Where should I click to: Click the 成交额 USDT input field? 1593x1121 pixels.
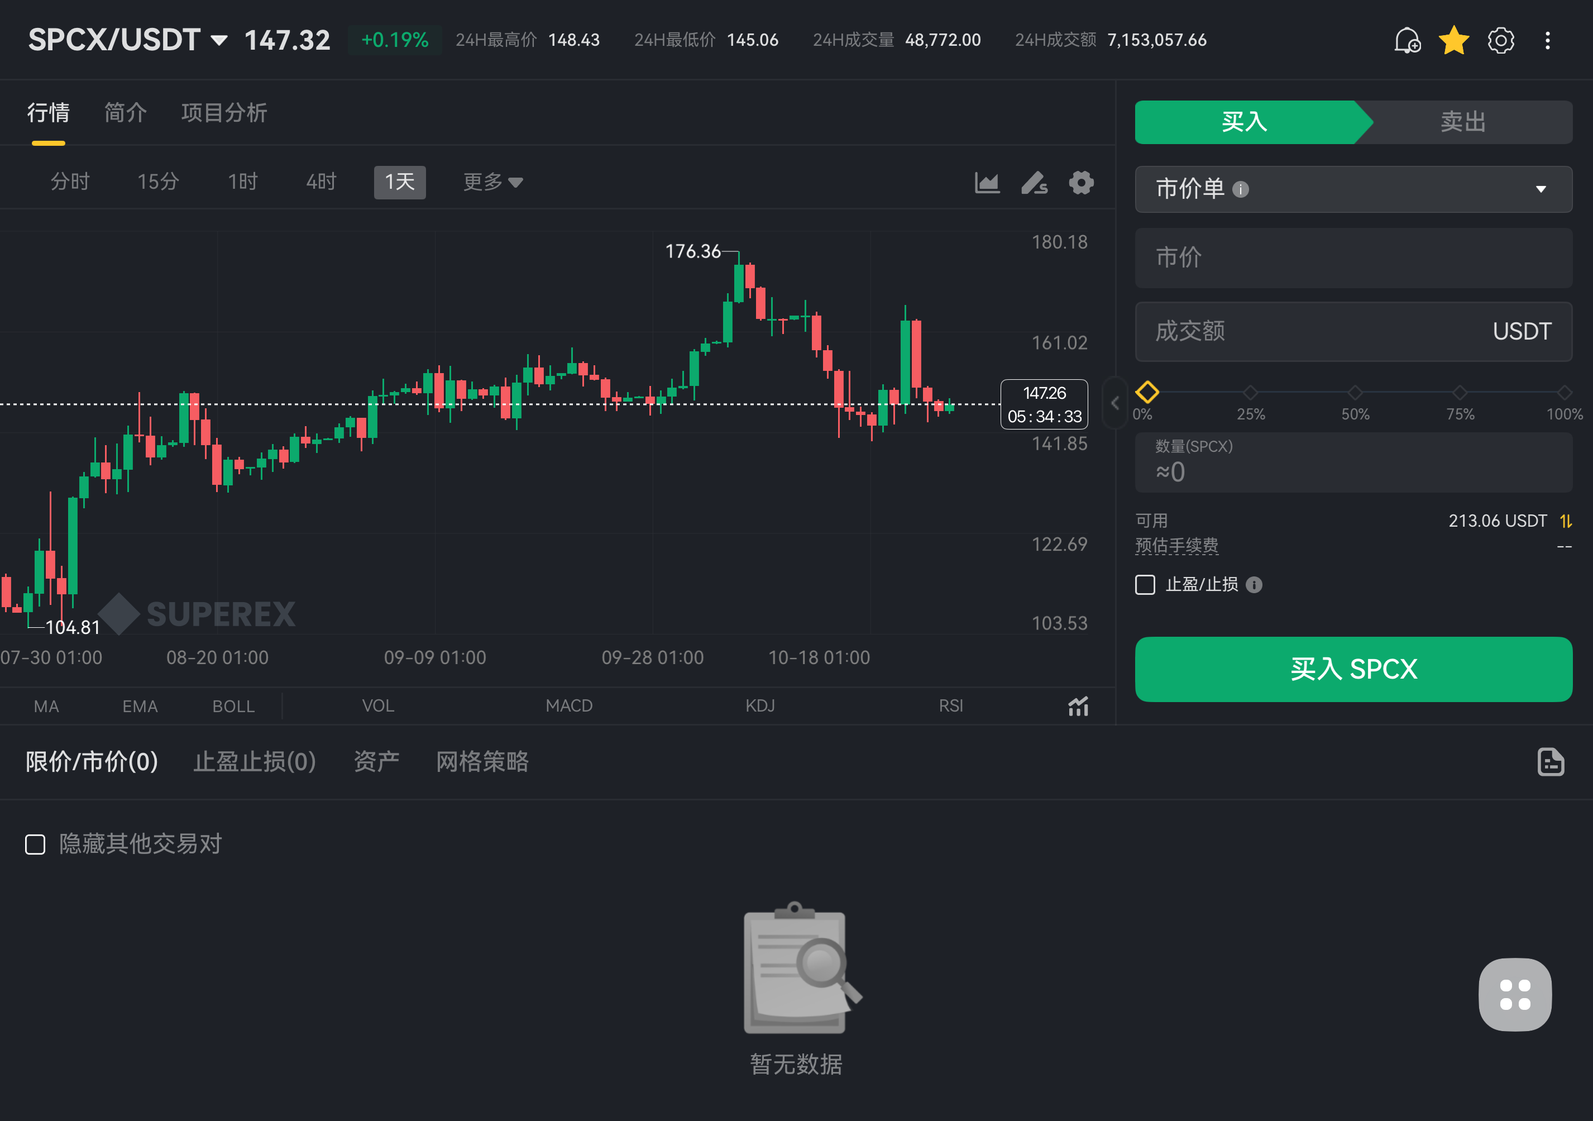point(1353,331)
